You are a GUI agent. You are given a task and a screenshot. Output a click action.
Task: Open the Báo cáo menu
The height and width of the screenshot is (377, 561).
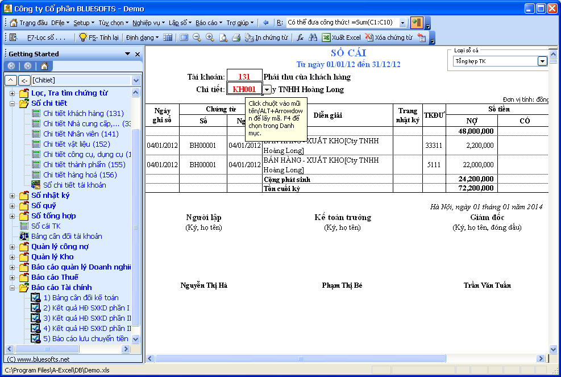209,23
